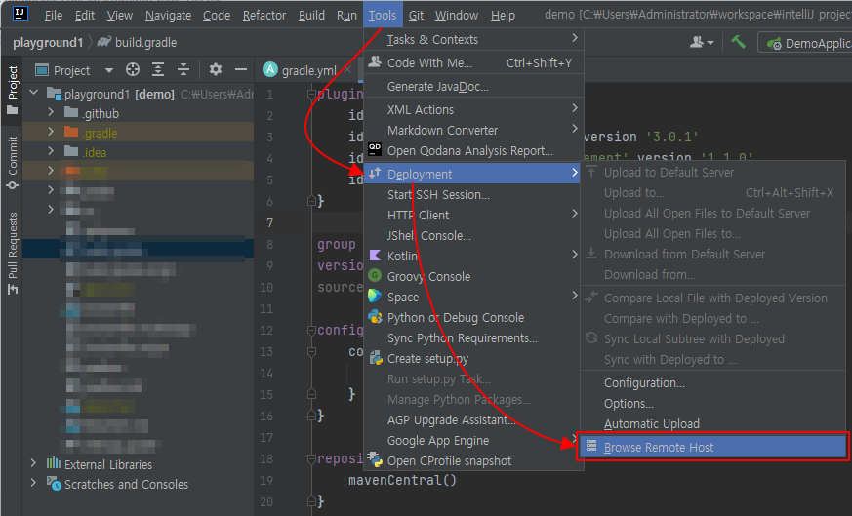Open the DemoApplication run configuration dropdown
Screen dimensions: 852x516
coord(805,43)
